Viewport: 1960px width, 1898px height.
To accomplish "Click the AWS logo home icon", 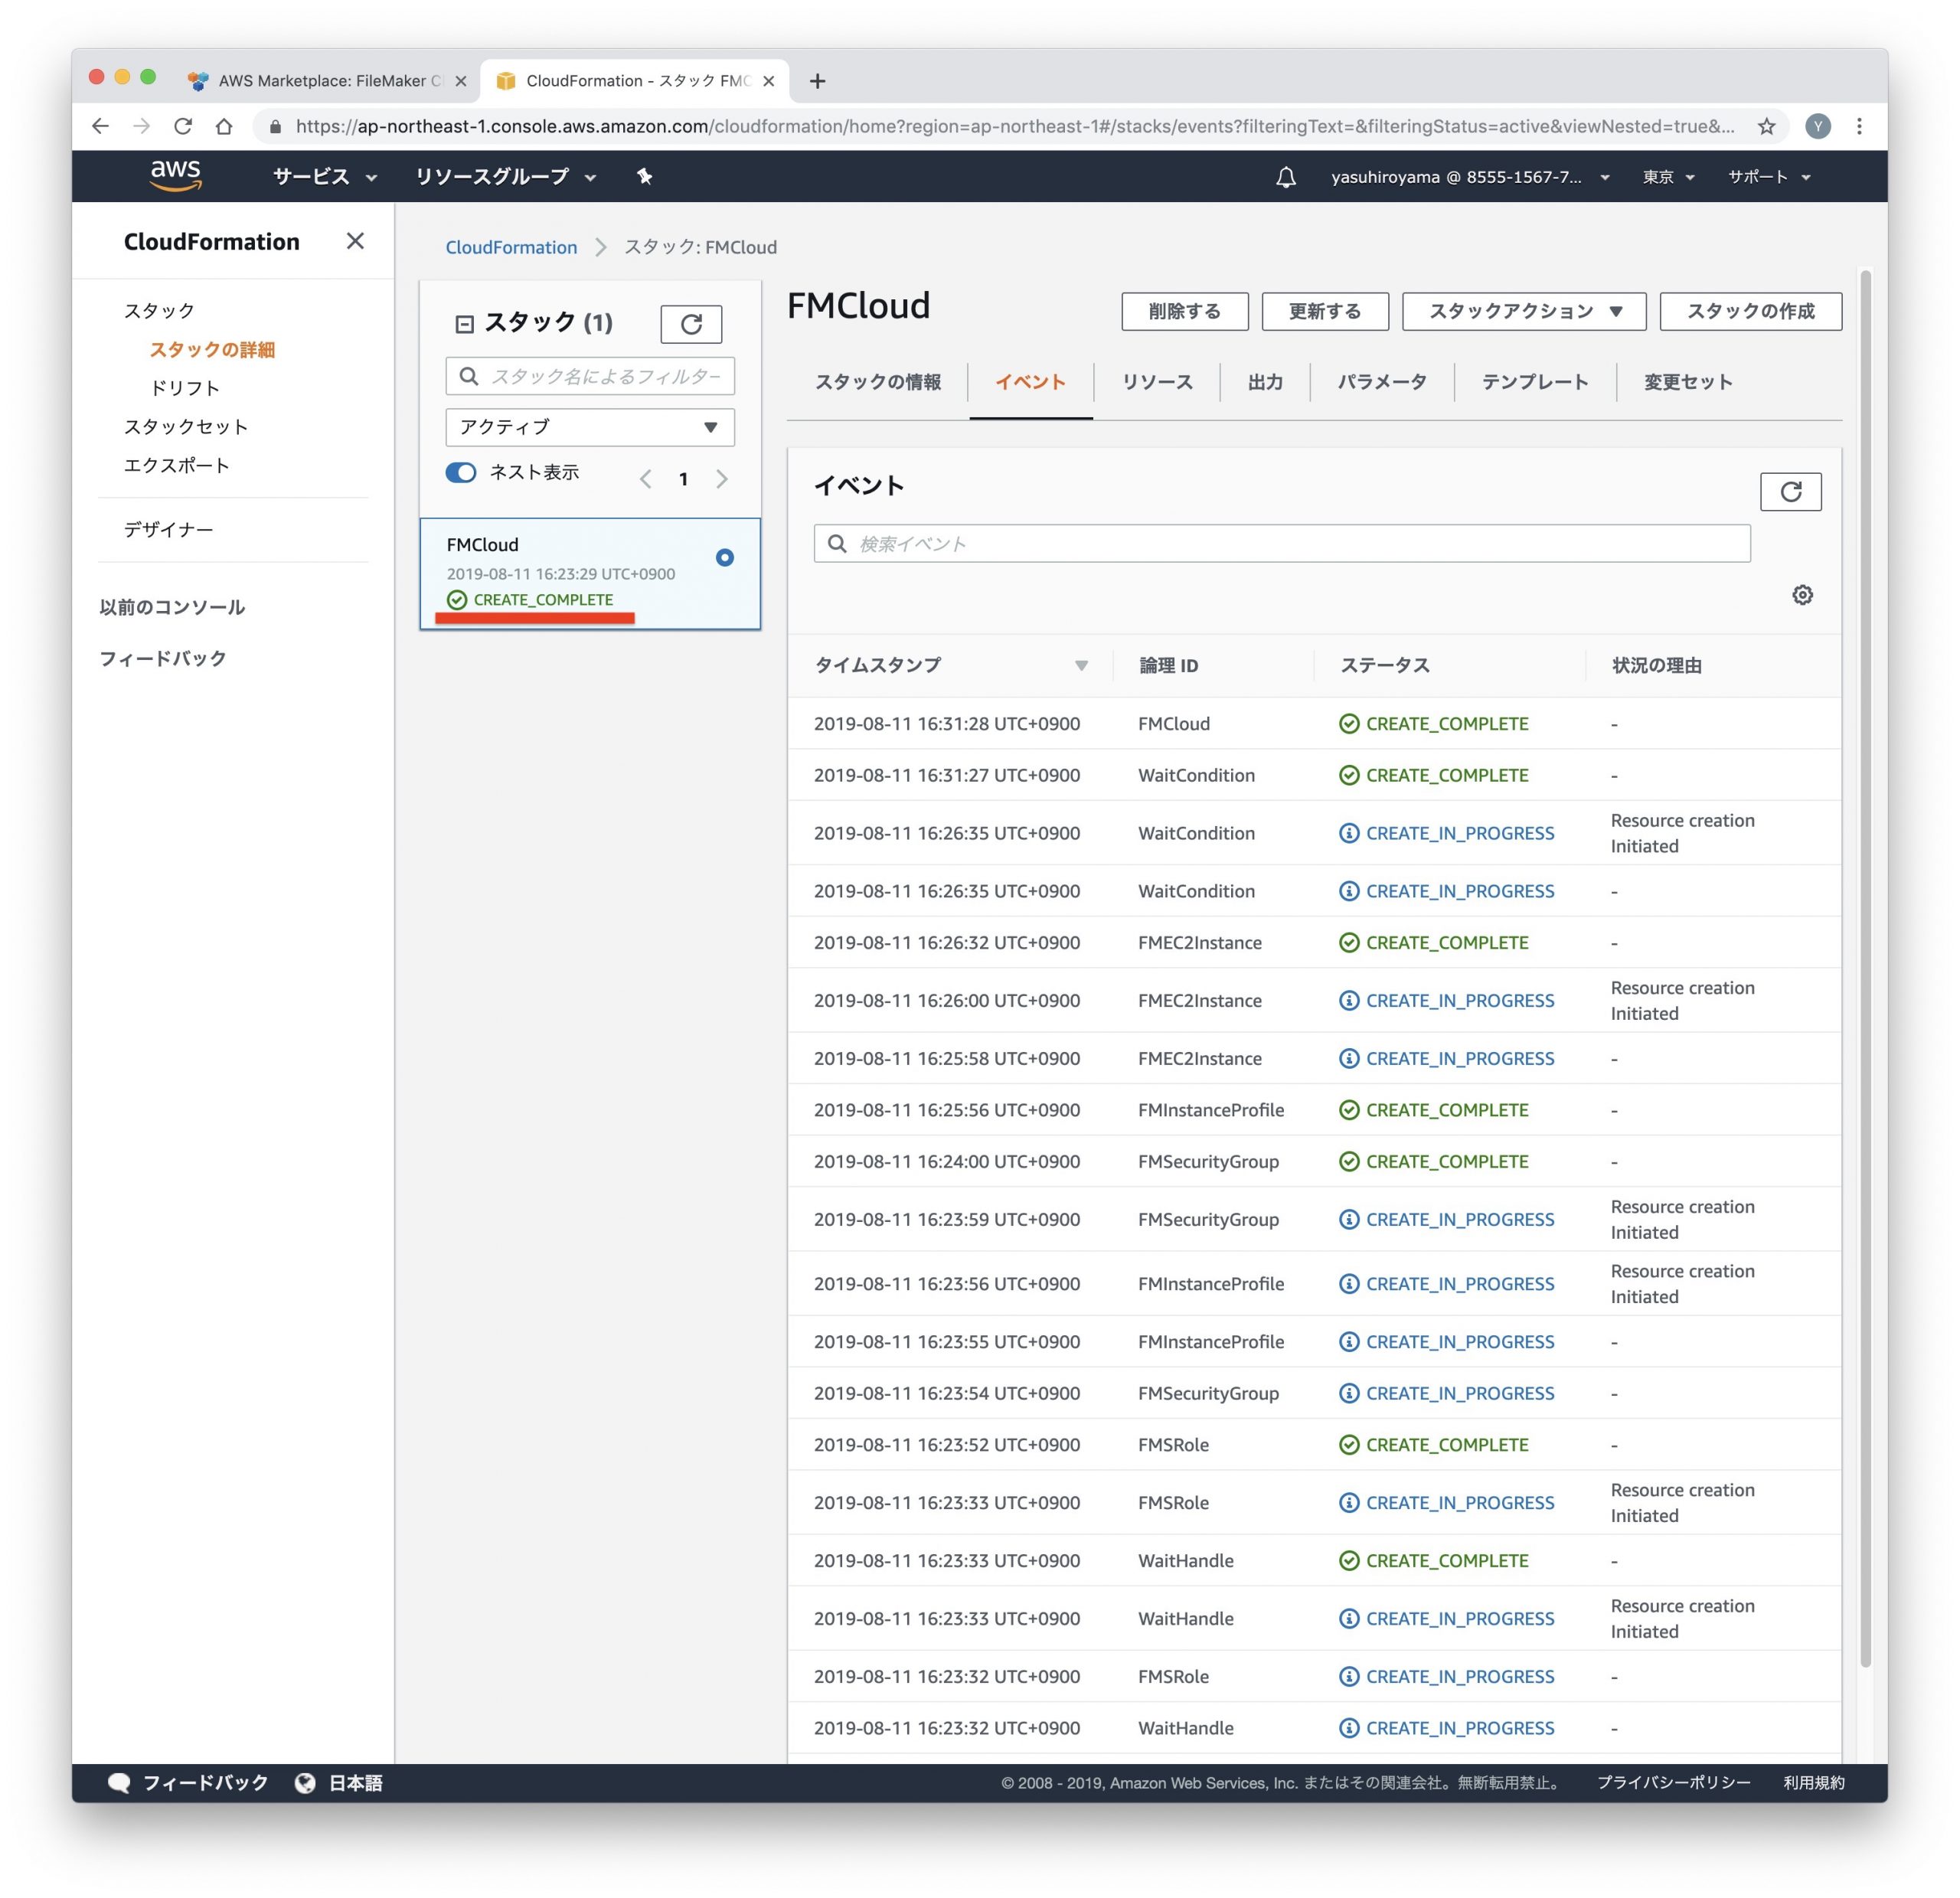I will (175, 176).
